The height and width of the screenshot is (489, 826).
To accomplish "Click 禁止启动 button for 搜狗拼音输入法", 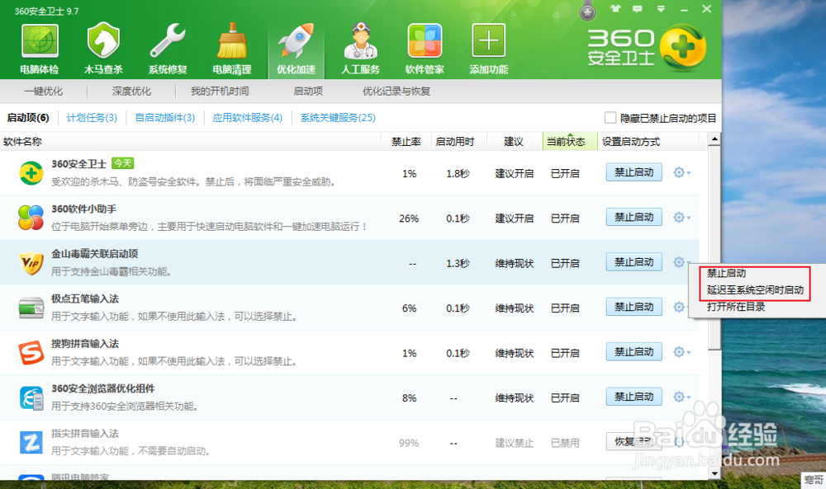I will tap(634, 352).
